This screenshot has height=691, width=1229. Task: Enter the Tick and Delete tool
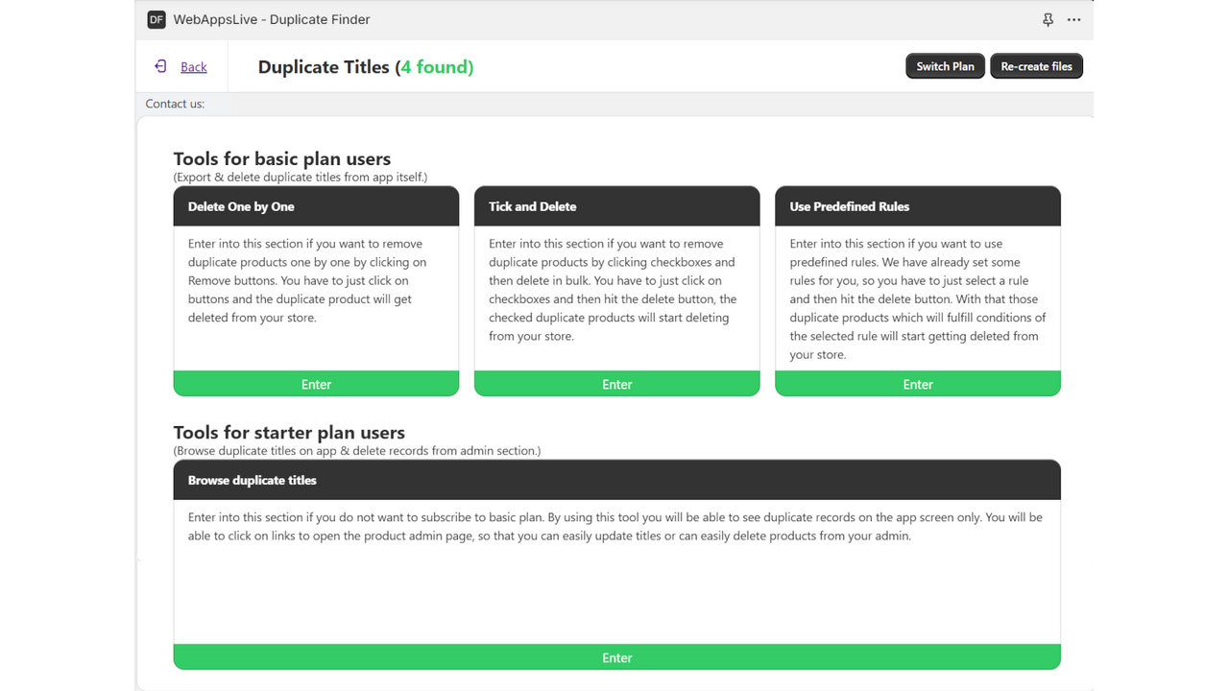(616, 384)
